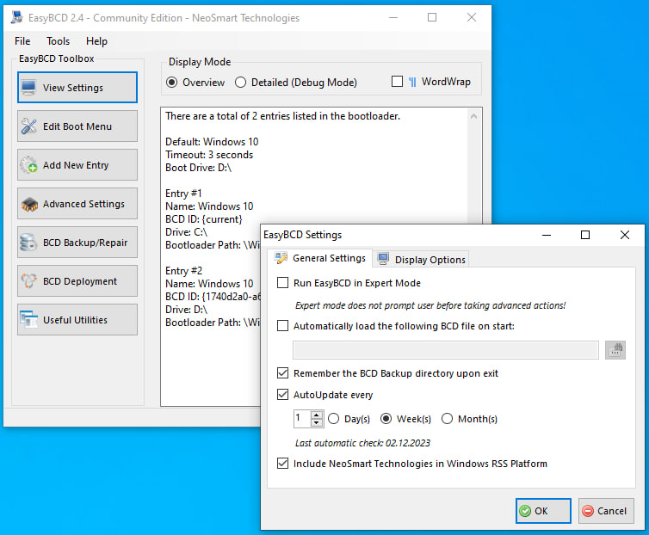Minimize the EasyBCD Settings dialog

click(547, 235)
